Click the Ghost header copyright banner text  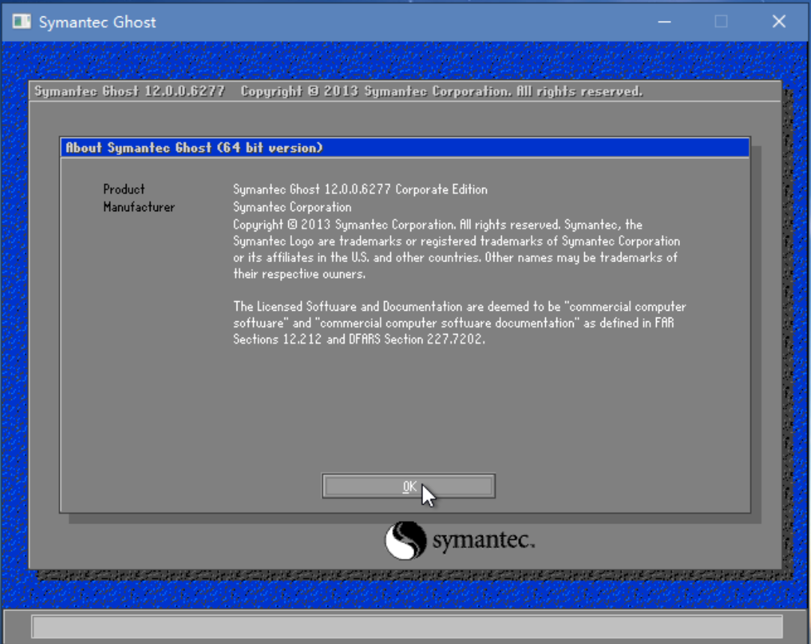tap(338, 91)
